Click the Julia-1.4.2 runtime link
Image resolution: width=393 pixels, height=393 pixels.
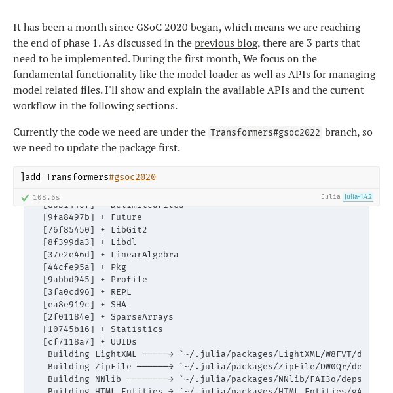[x=358, y=196]
